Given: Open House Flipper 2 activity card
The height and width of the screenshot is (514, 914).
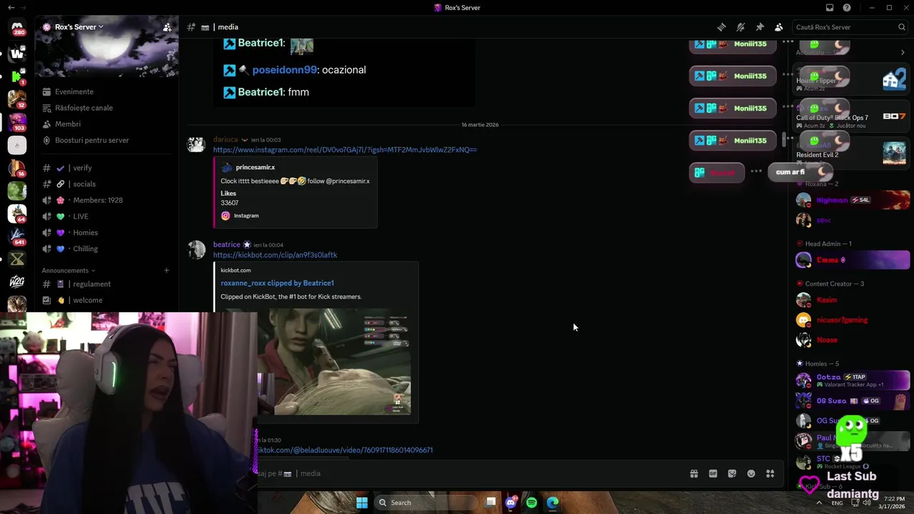Looking at the screenshot, I should coord(851,81).
